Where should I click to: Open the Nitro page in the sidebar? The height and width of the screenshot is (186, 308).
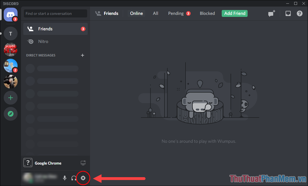pyautogui.click(x=55, y=42)
